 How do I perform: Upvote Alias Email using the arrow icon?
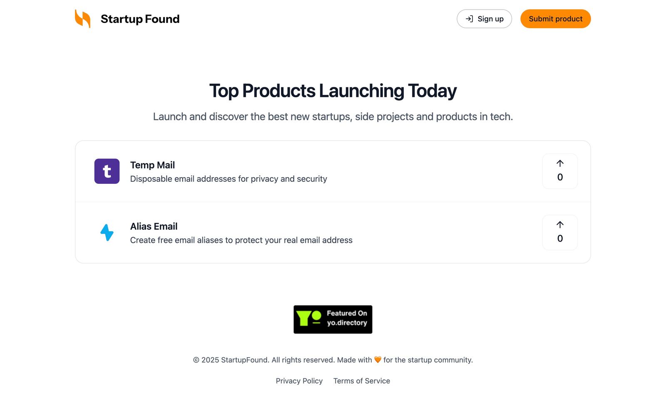coord(560,225)
